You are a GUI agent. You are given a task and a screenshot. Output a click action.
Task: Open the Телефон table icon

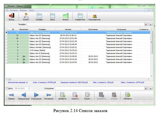click(39, 16)
